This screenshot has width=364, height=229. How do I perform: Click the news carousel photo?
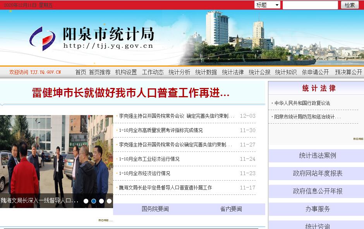56,155
